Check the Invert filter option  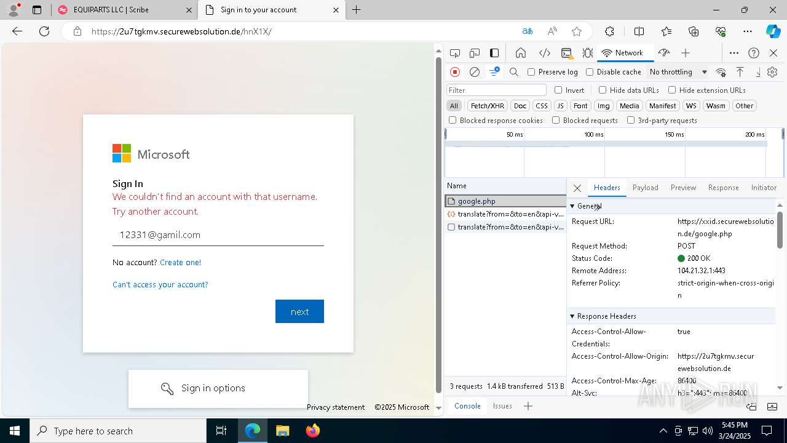(x=558, y=90)
